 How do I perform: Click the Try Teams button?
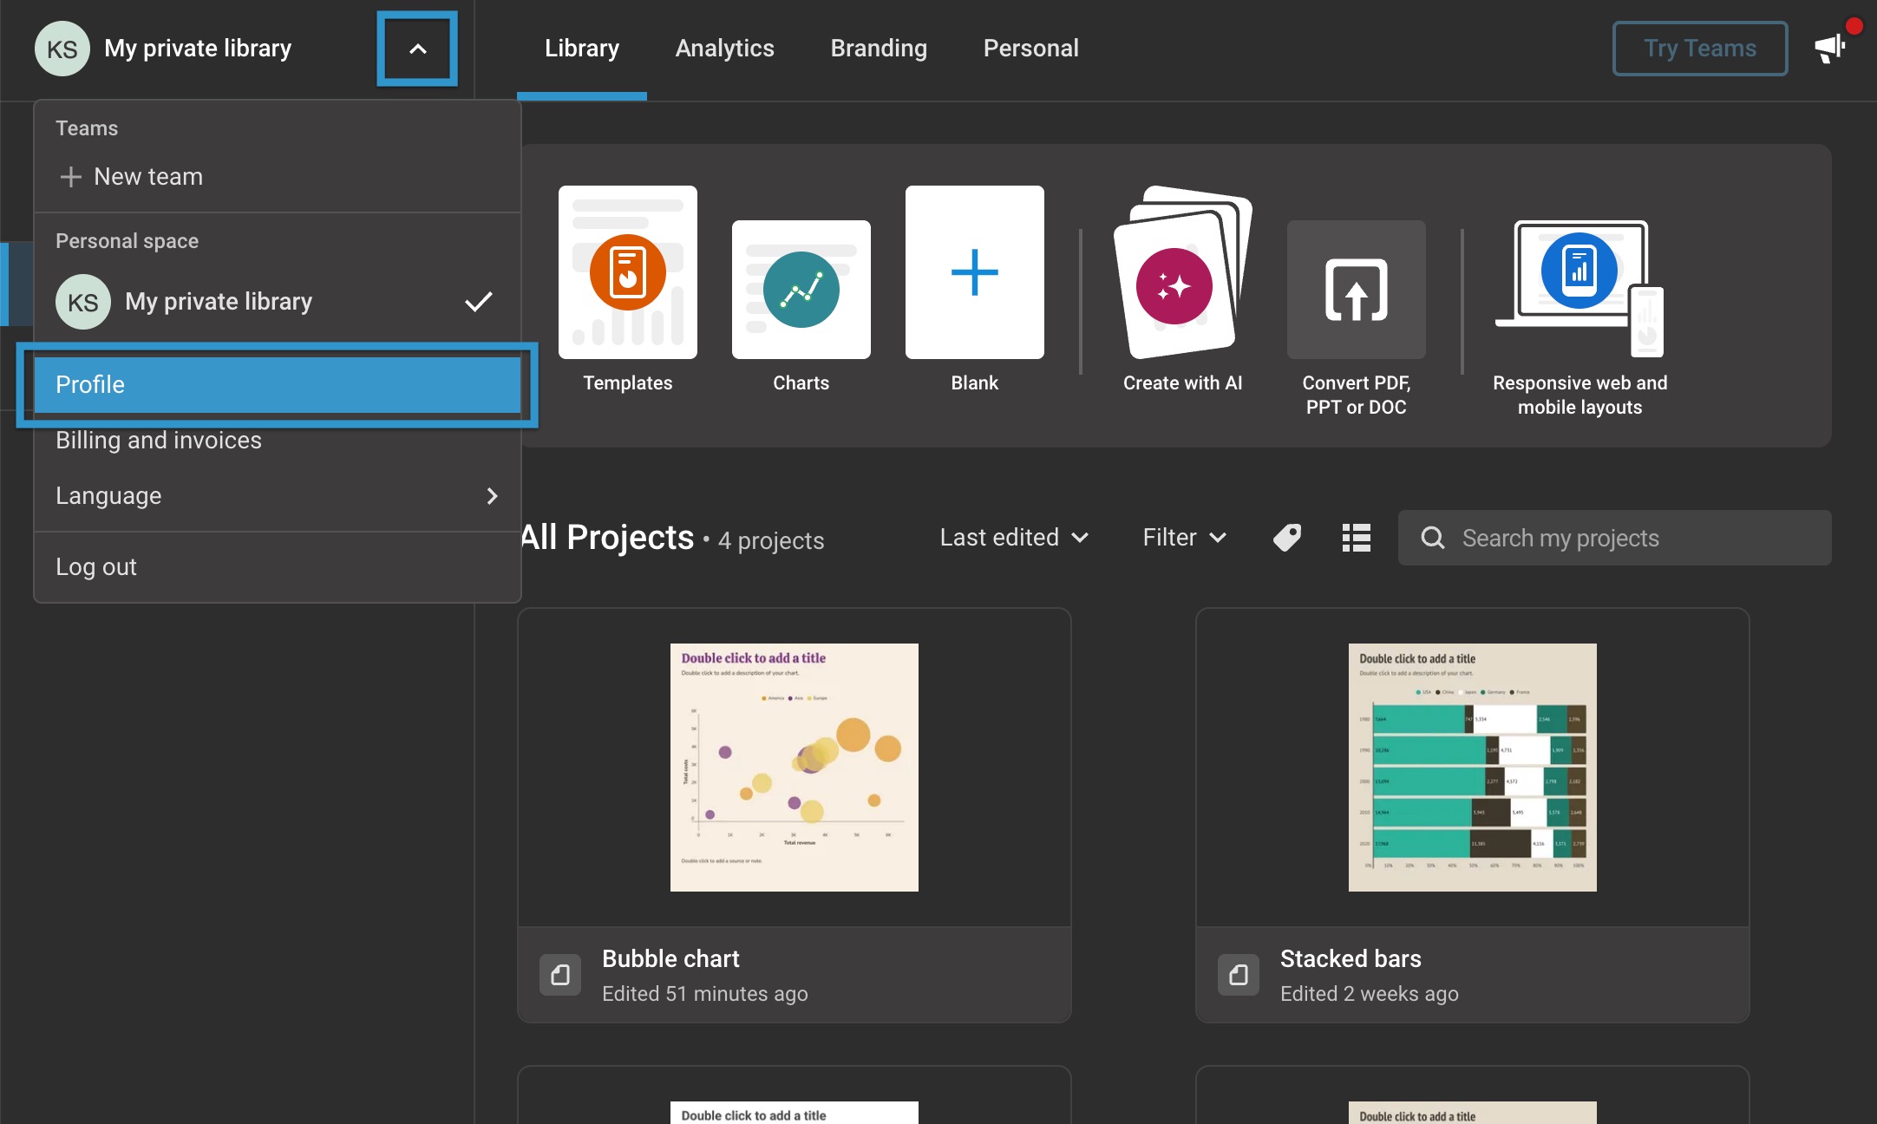[1699, 49]
